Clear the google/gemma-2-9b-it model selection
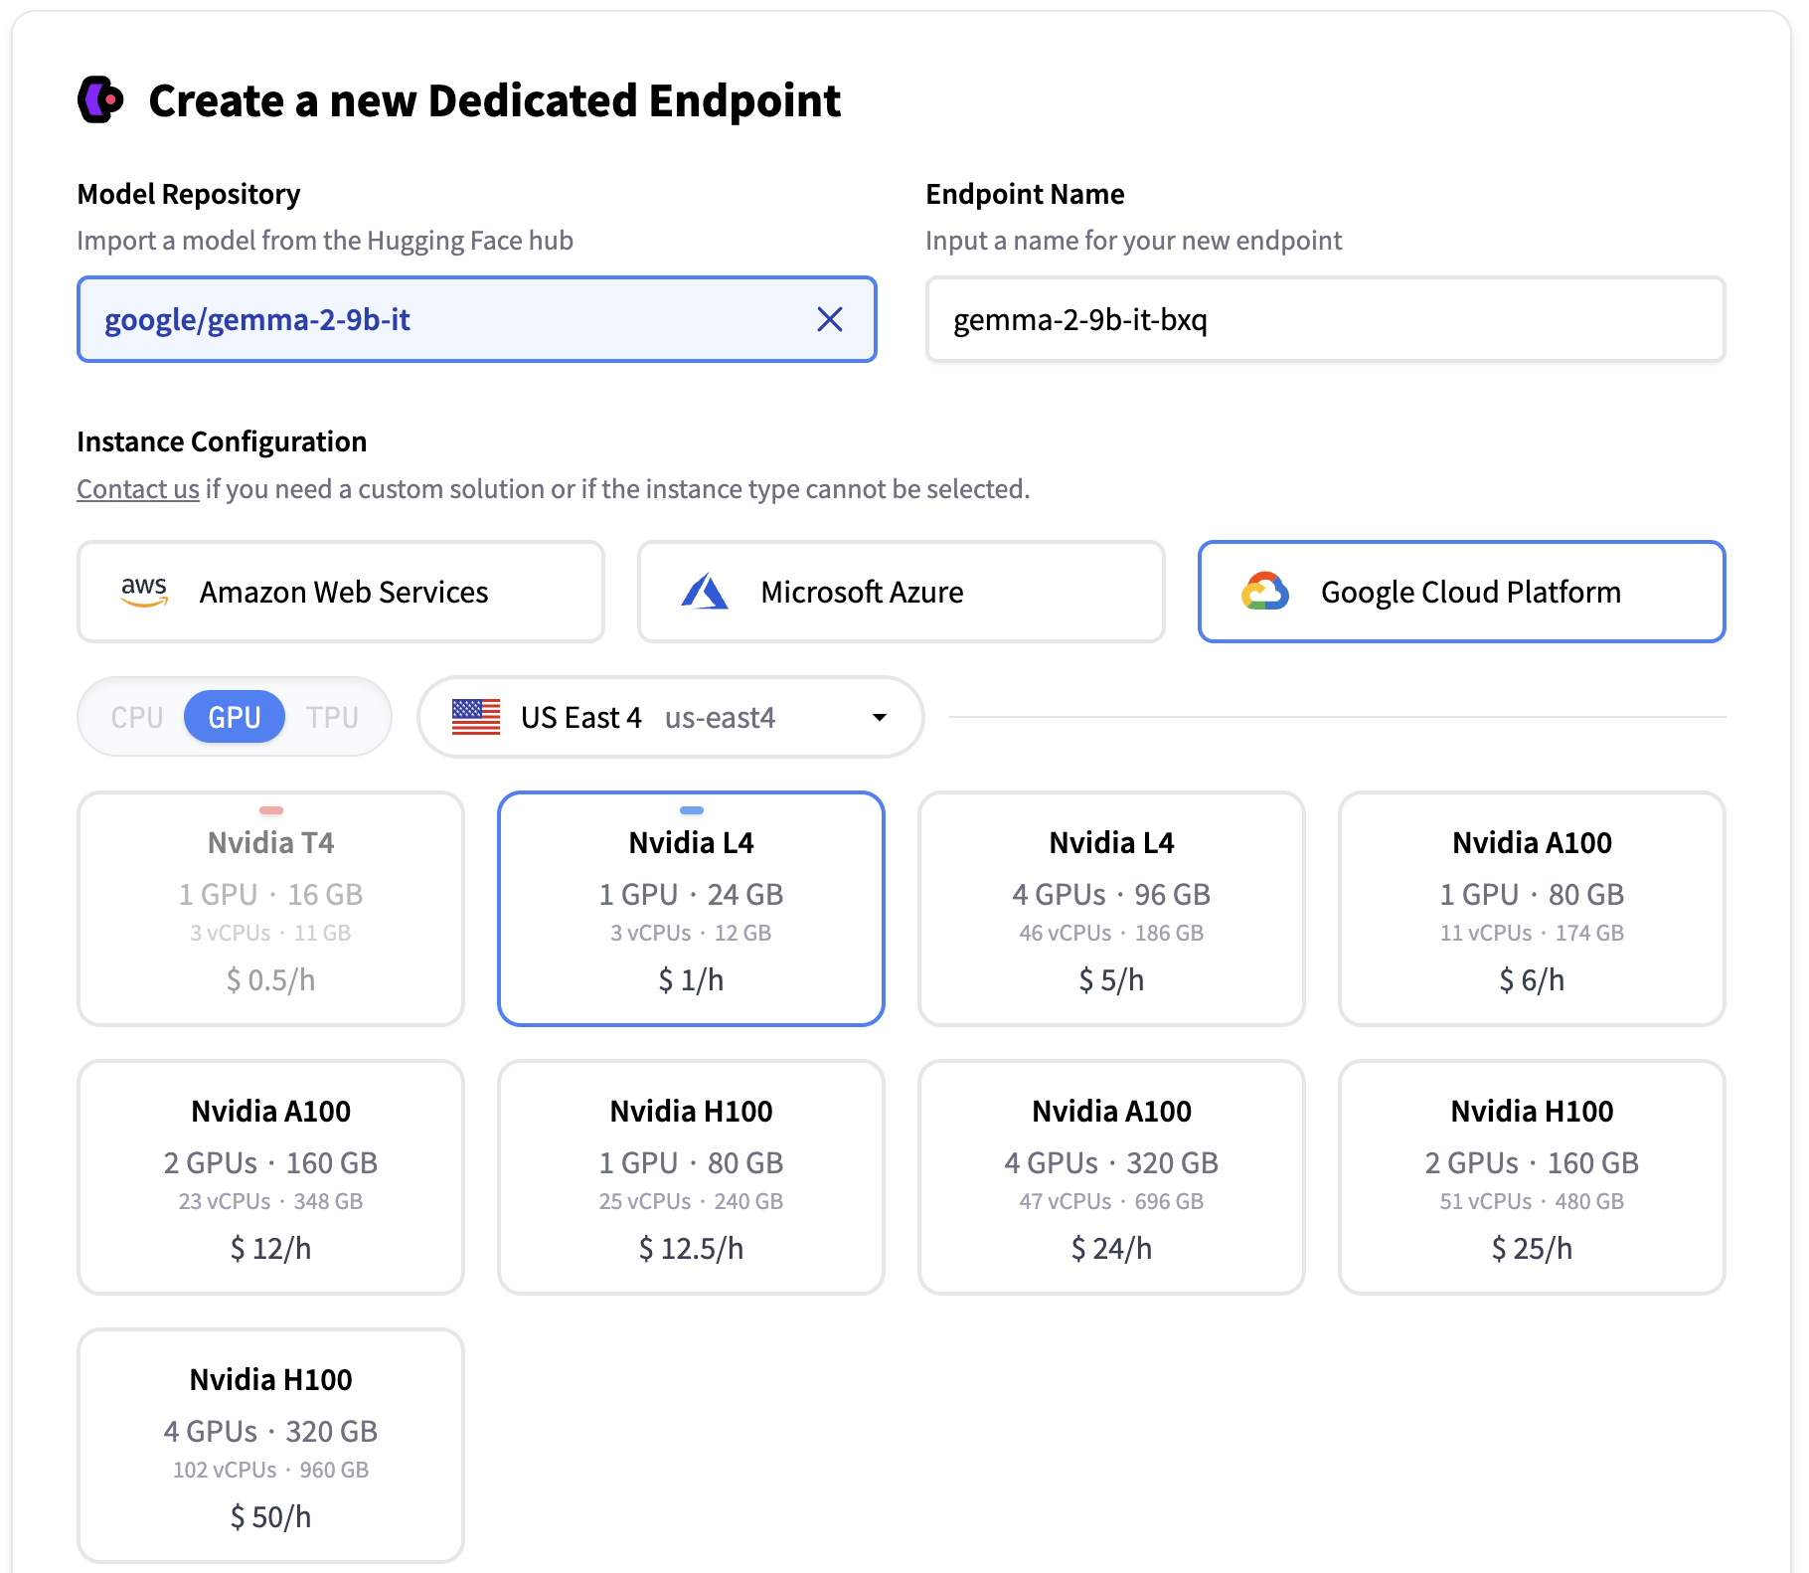Viewport: 1809px width, 1573px height. point(829,319)
